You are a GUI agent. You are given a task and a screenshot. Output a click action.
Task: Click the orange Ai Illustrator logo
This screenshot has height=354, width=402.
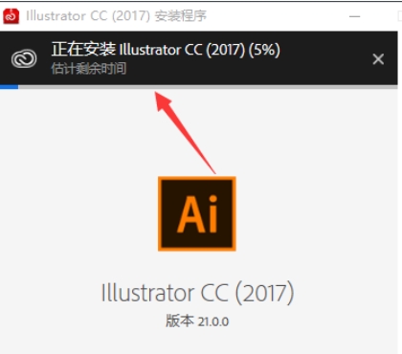(197, 213)
